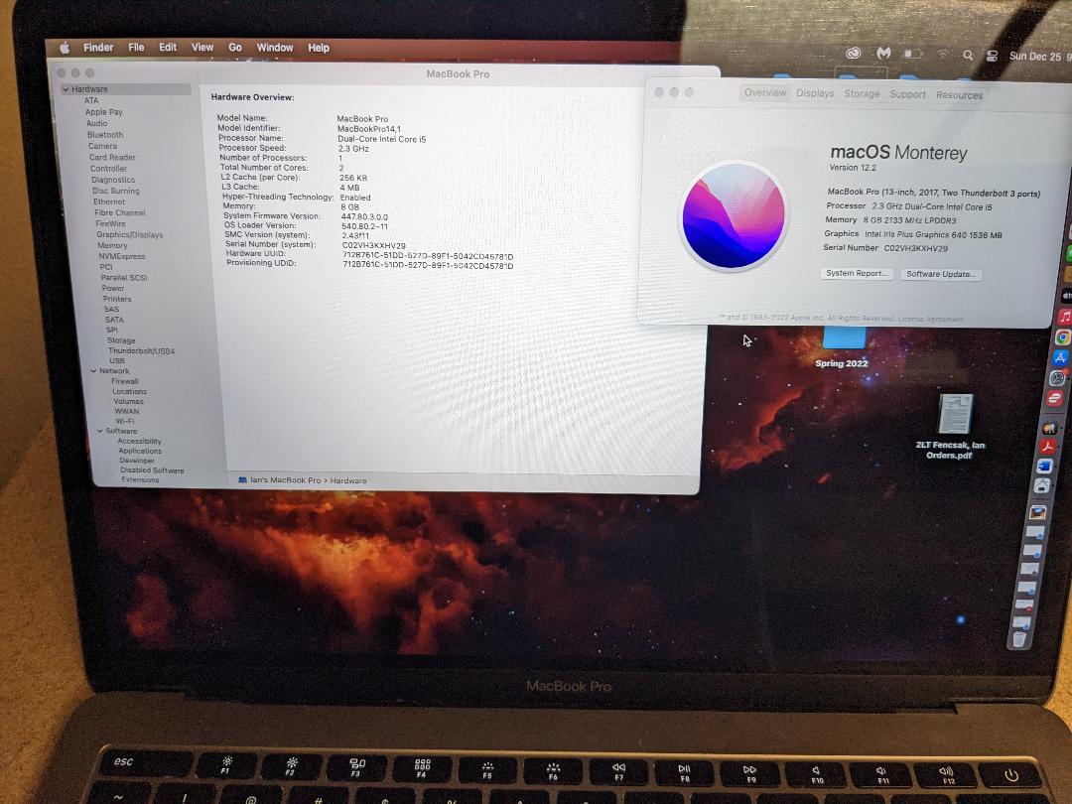The image size is (1072, 804).
Task: Select Thunderbolt/USB4 in the sidebar
Action: [142, 350]
